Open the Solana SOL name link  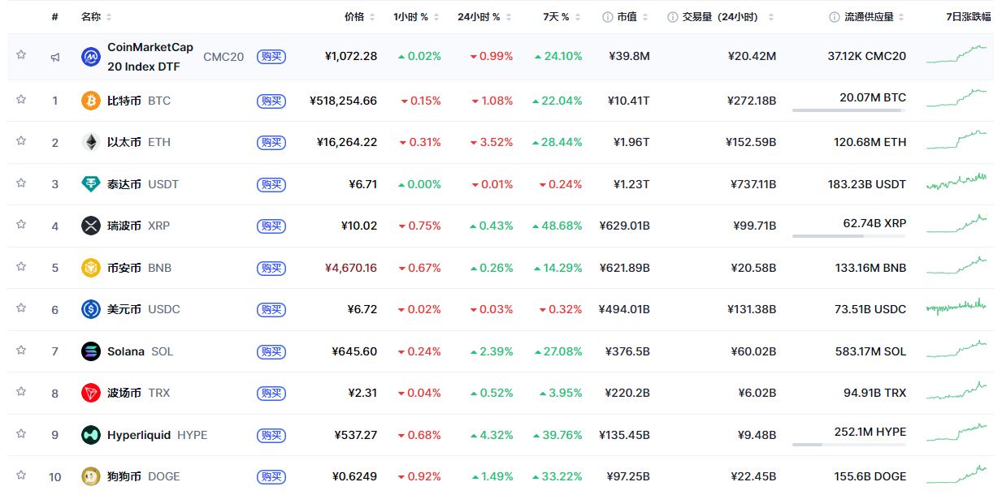[x=140, y=351]
